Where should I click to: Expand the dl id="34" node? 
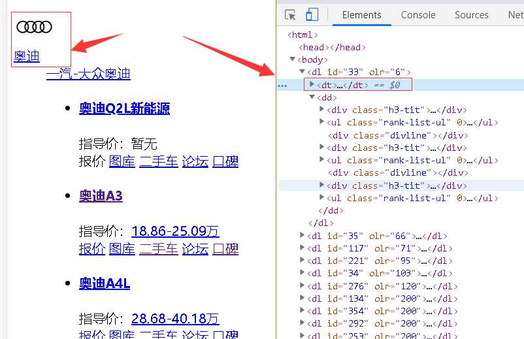(x=302, y=272)
